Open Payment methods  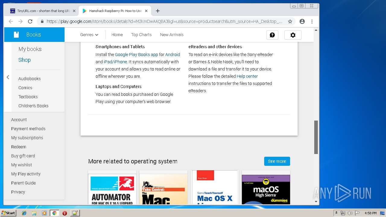(28, 129)
